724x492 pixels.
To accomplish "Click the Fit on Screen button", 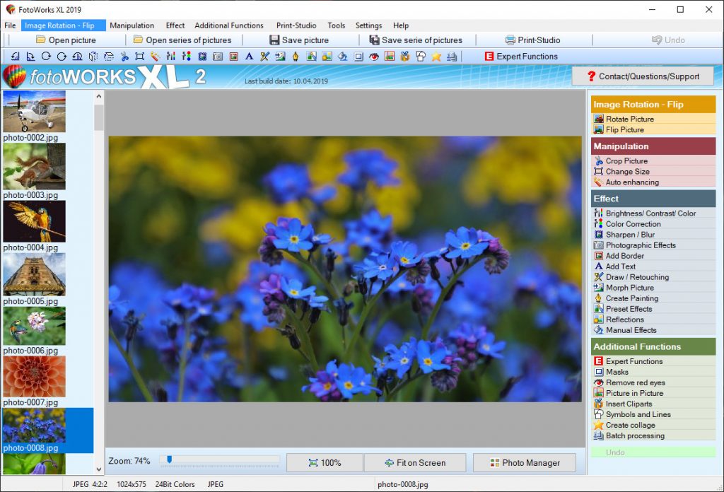I will (415, 462).
